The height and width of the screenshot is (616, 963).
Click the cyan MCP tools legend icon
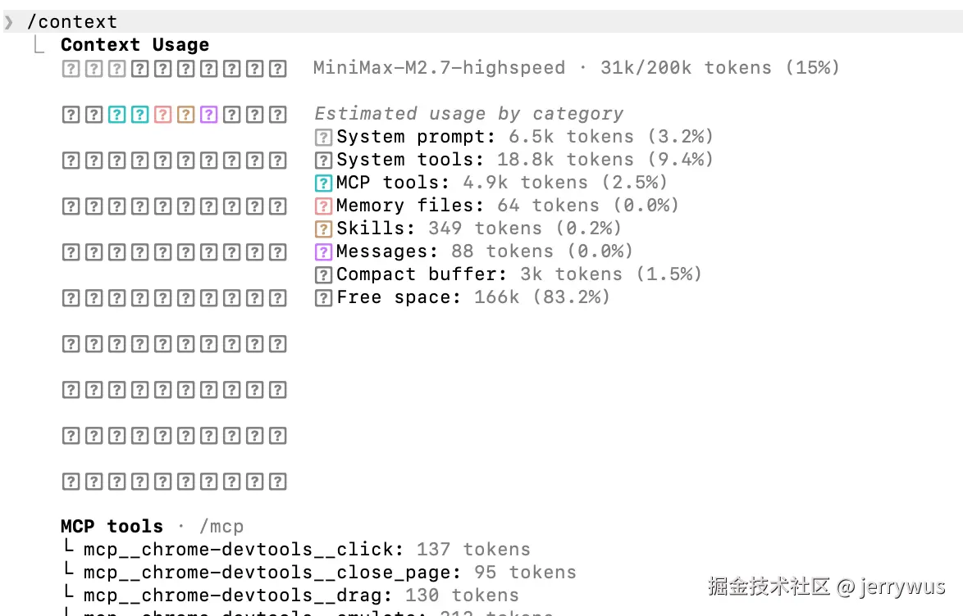pyautogui.click(x=324, y=183)
